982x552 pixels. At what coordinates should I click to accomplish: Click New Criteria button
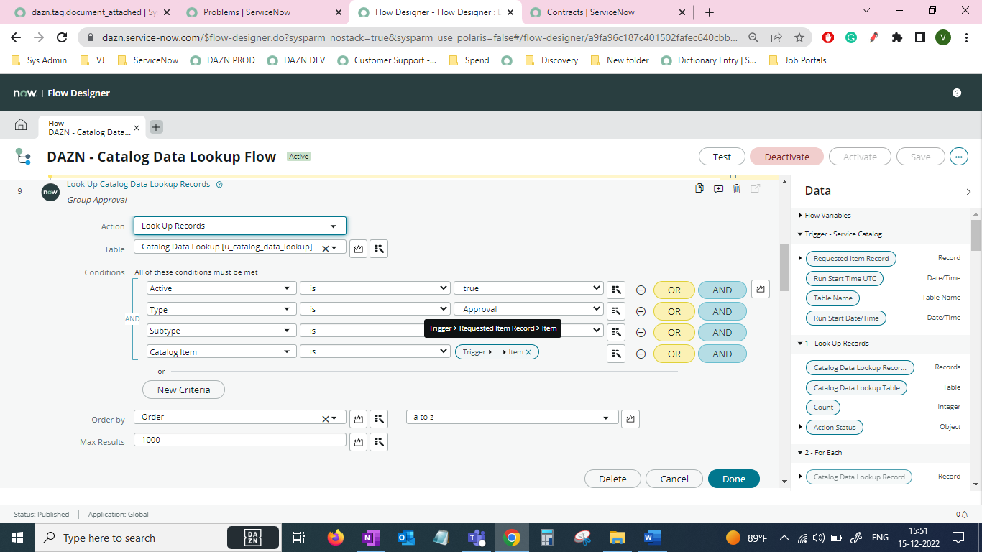pos(184,390)
